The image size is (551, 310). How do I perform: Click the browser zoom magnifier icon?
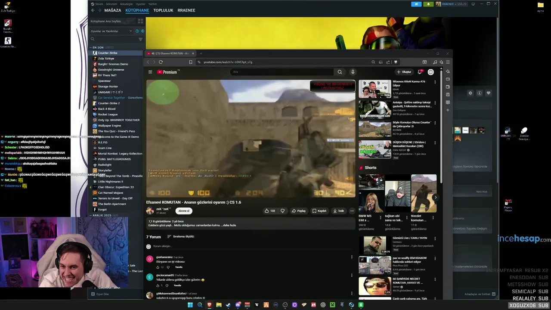[373, 62]
